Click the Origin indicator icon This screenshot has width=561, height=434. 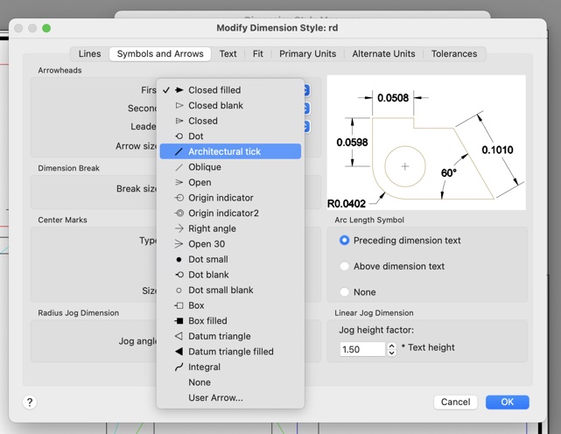pos(179,198)
